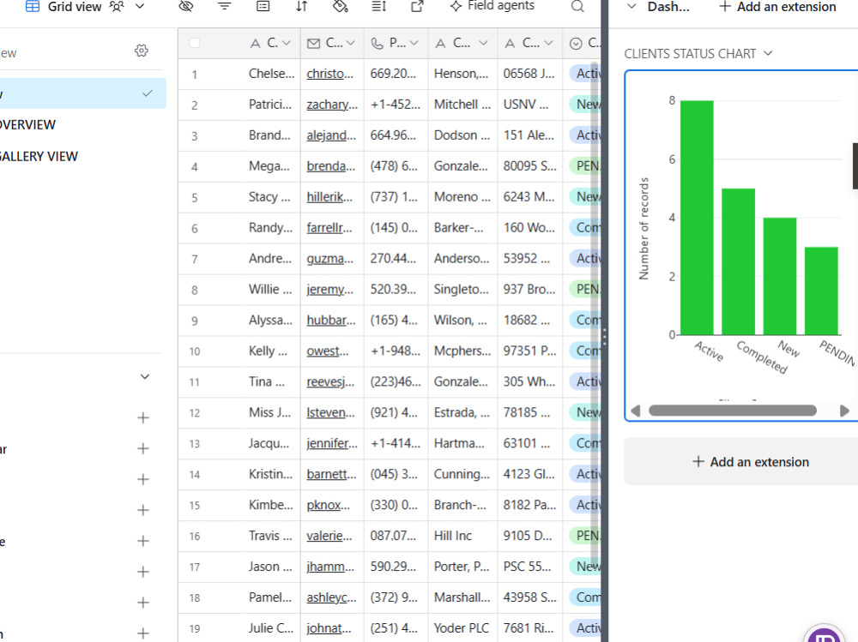Click the New bar in chart
The image size is (858, 642).
point(780,276)
